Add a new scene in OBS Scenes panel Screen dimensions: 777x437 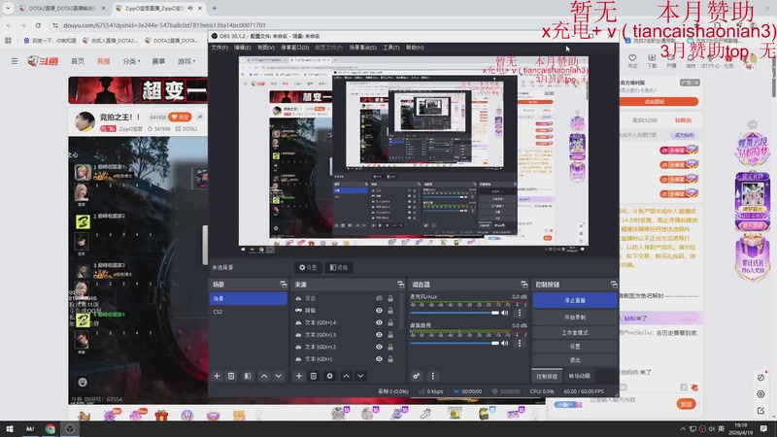point(217,376)
